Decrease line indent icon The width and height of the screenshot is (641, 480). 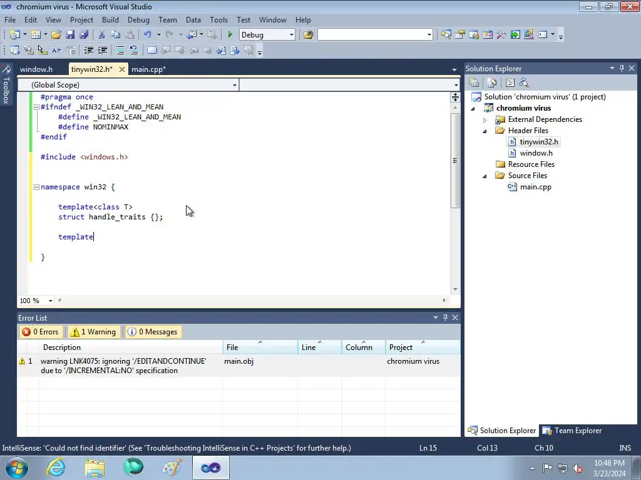pos(88,50)
